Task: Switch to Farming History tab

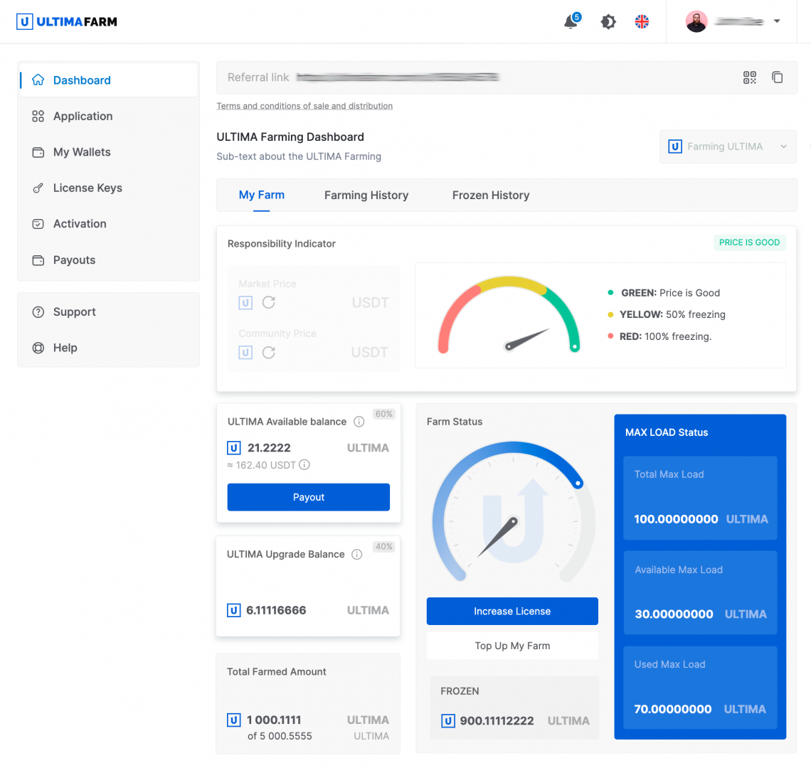Action: click(x=366, y=196)
